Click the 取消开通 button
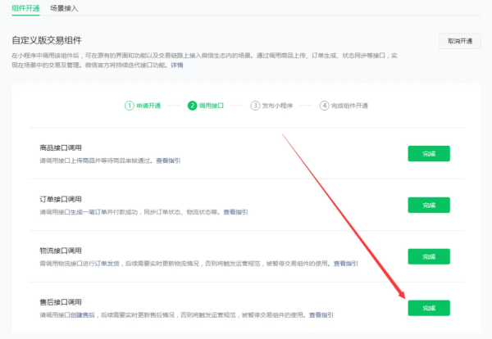 [460, 41]
